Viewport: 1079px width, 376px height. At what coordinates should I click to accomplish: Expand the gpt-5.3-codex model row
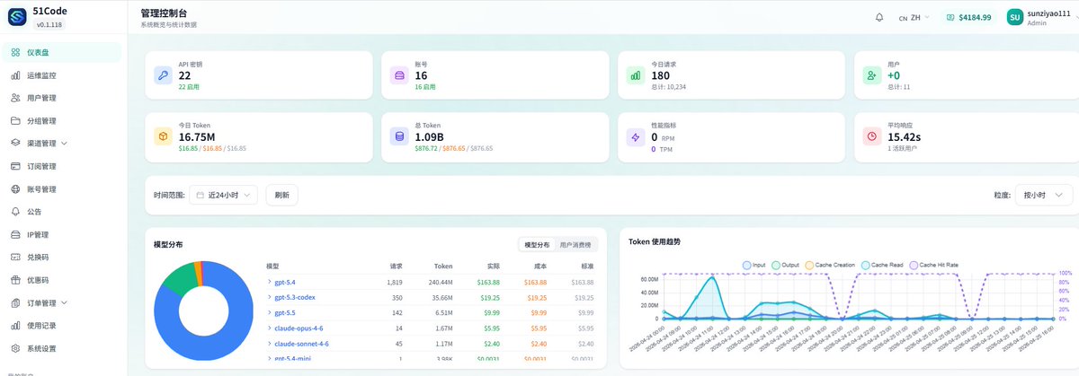(x=432, y=297)
